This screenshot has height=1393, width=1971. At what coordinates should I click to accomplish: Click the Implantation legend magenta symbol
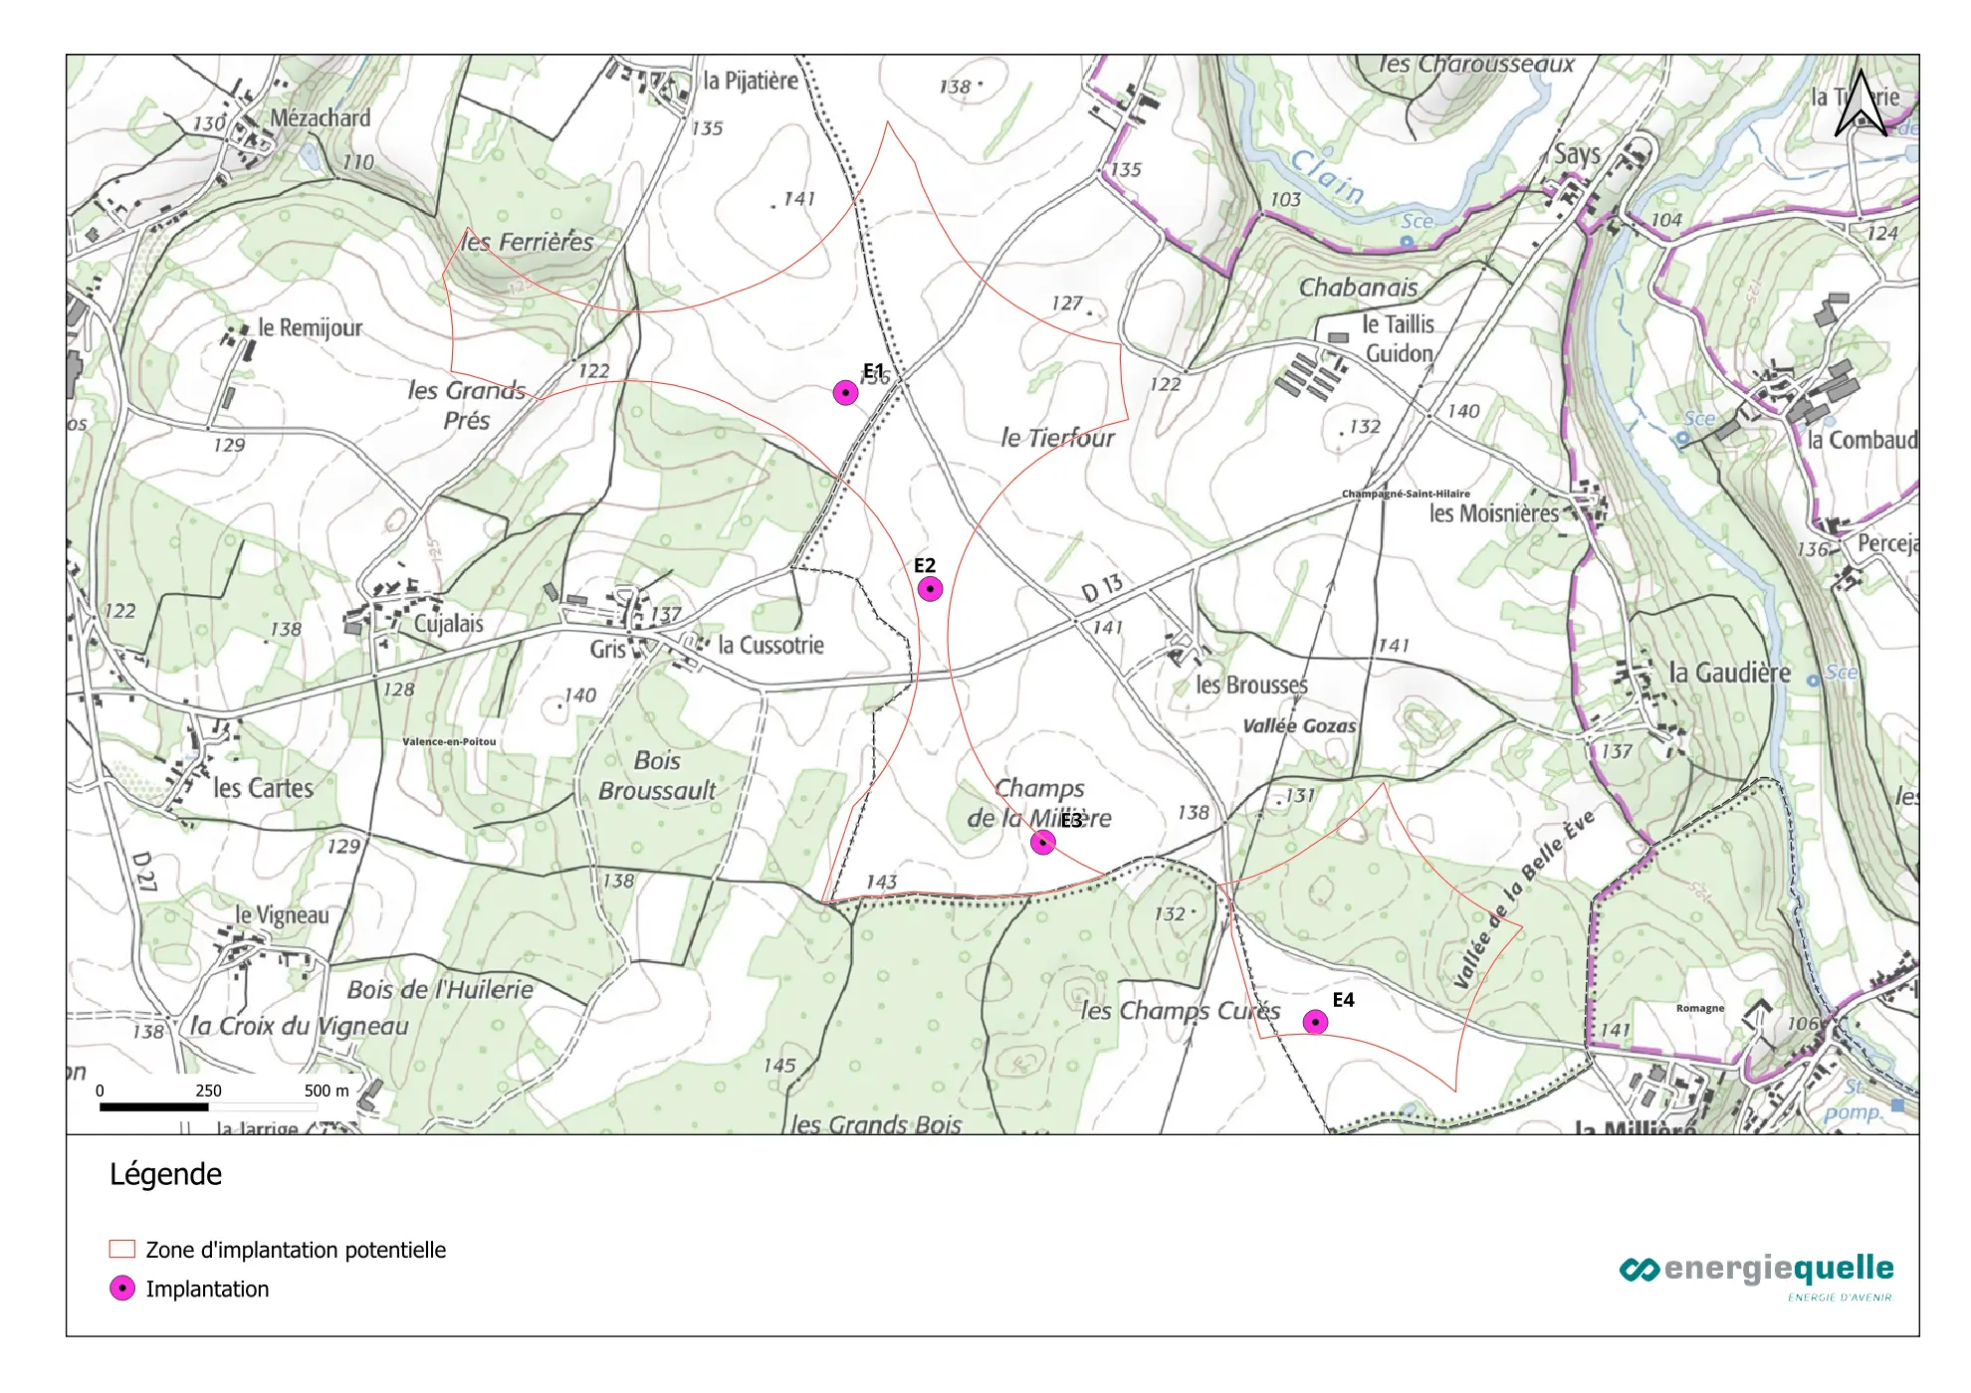pos(122,1289)
